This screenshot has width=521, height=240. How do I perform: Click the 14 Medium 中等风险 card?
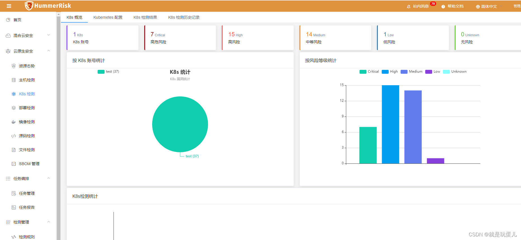point(335,38)
